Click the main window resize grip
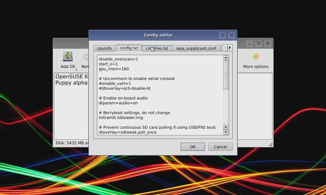 271,145
